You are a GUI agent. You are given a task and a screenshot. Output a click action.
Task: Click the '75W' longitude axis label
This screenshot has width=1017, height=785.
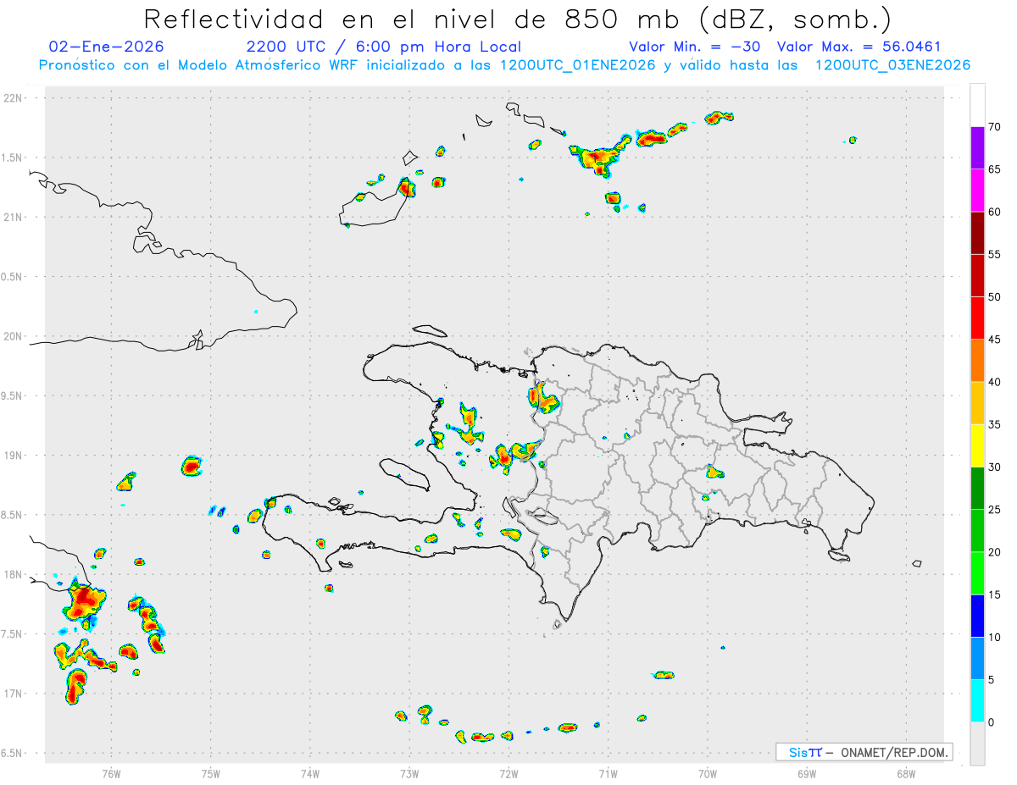[211, 773]
